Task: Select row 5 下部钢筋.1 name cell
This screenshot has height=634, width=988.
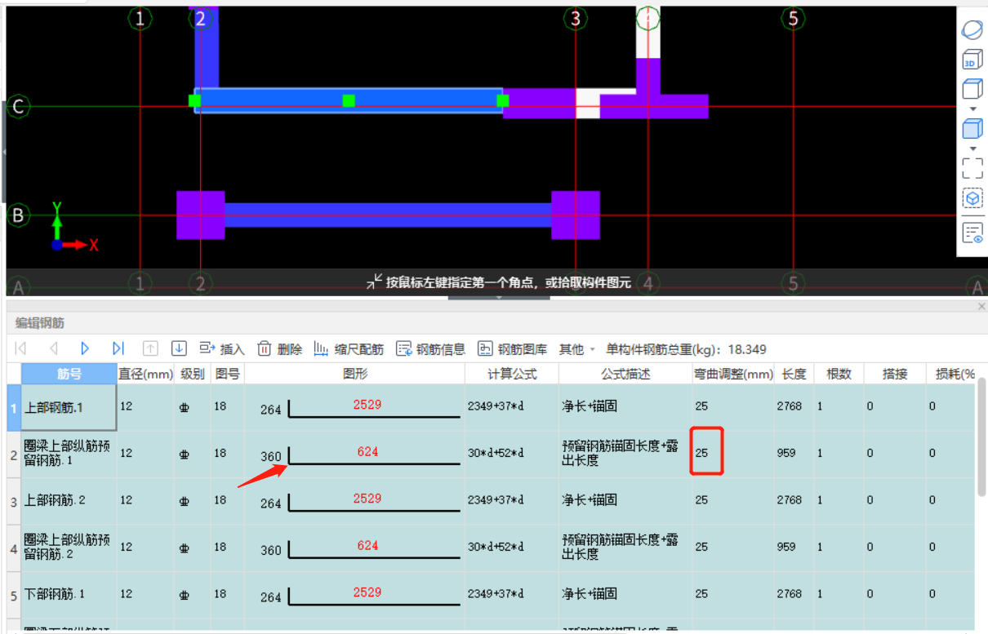Action: [69, 595]
